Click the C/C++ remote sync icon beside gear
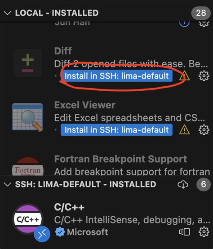This screenshot has height=249, width=213. [x=184, y=232]
